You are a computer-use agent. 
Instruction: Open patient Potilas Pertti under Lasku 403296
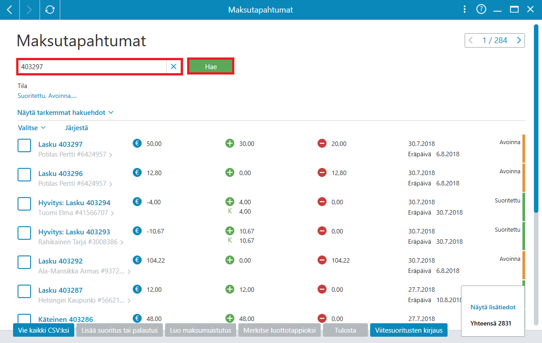tap(75, 184)
